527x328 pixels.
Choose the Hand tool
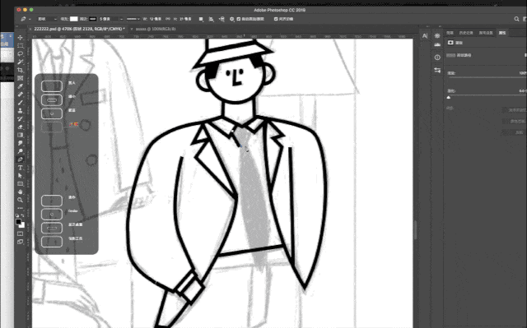click(x=20, y=192)
